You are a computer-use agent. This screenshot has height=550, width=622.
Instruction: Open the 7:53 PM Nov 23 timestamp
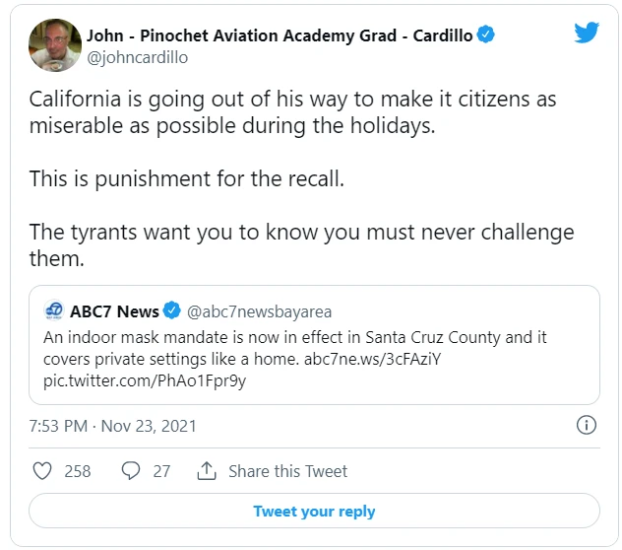(x=112, y=426)
